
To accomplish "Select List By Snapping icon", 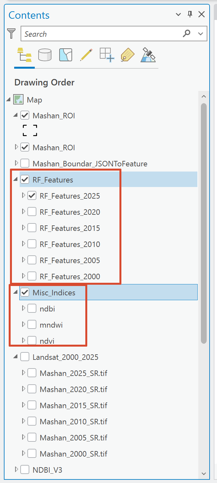I will click(x=107, y=55).
